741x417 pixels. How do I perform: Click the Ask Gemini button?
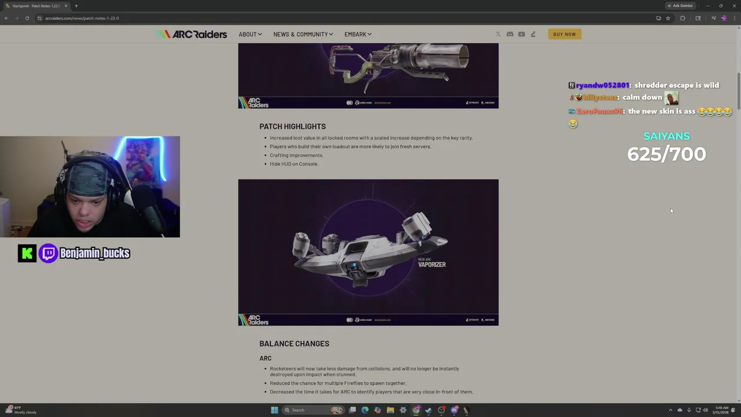680,6
